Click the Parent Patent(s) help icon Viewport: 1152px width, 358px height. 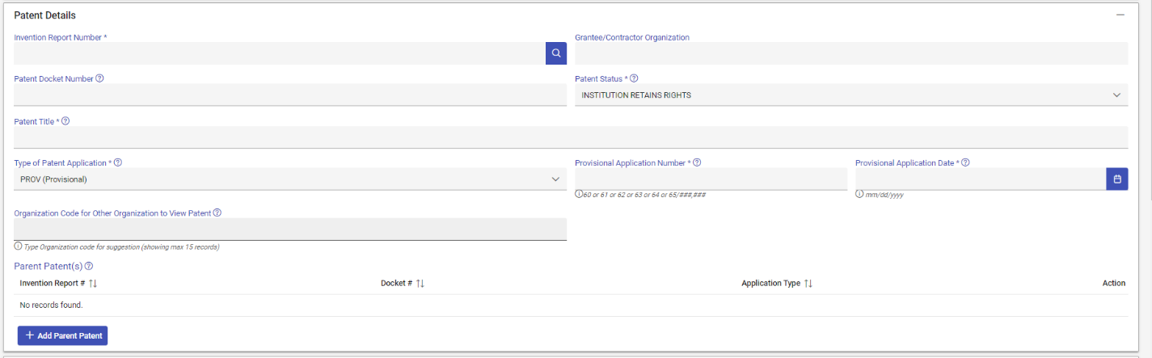[x=89, y=266]
